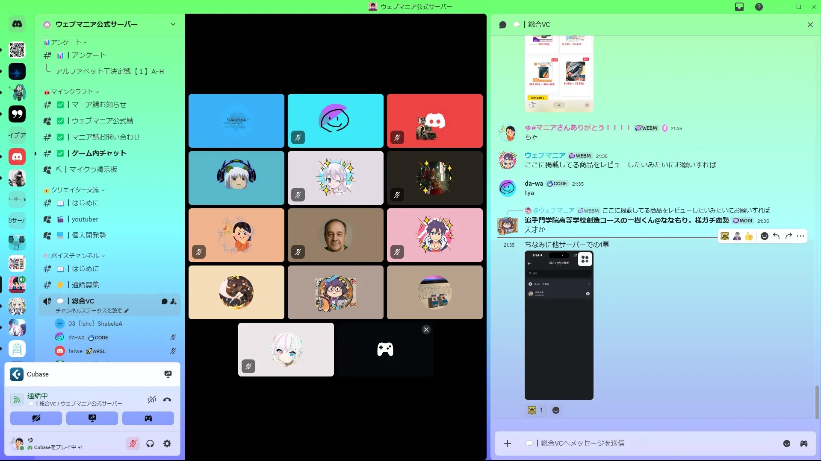821x461 pixels.
Task: Open the ゲーム内チャット channel
Action: (99, 153)
